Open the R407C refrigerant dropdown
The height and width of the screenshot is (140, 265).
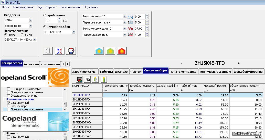pos(30,20)
